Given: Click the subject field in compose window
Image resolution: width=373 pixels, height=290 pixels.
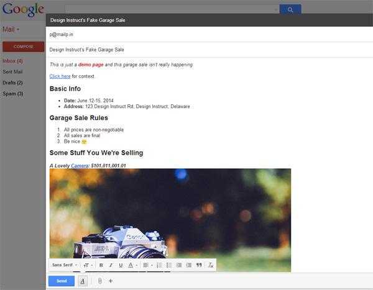Looking at the screenshot, I should 210,50.
